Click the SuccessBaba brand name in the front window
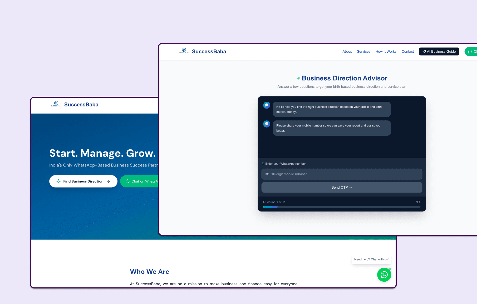This screenshot has height=304, width=477. pyautogui.click(x=209, y=51)
